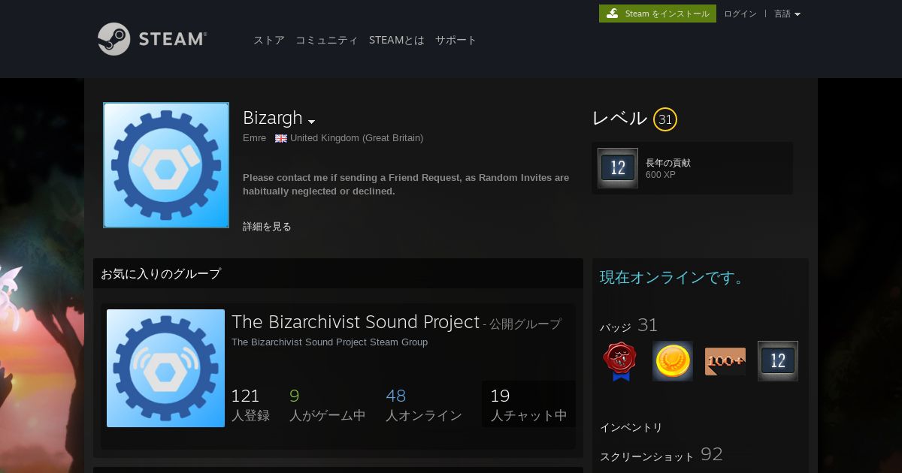Click the 12 years badge in badges row

pyautogui.click(x=778, y=361)
